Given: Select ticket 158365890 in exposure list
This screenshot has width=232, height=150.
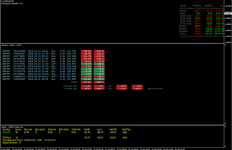Looking at the screenshot, I should (19, 79).
